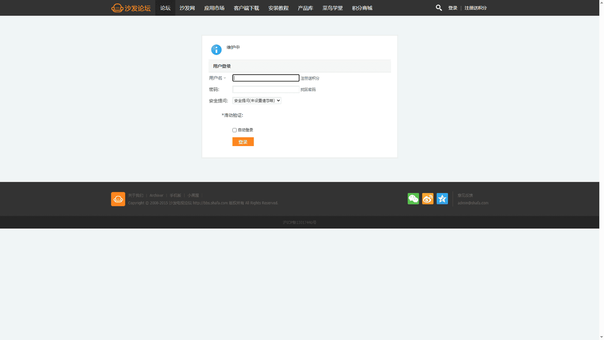Click the 登录 link in the header
Viewport: 604px width, 340px height.
(453, 8)
